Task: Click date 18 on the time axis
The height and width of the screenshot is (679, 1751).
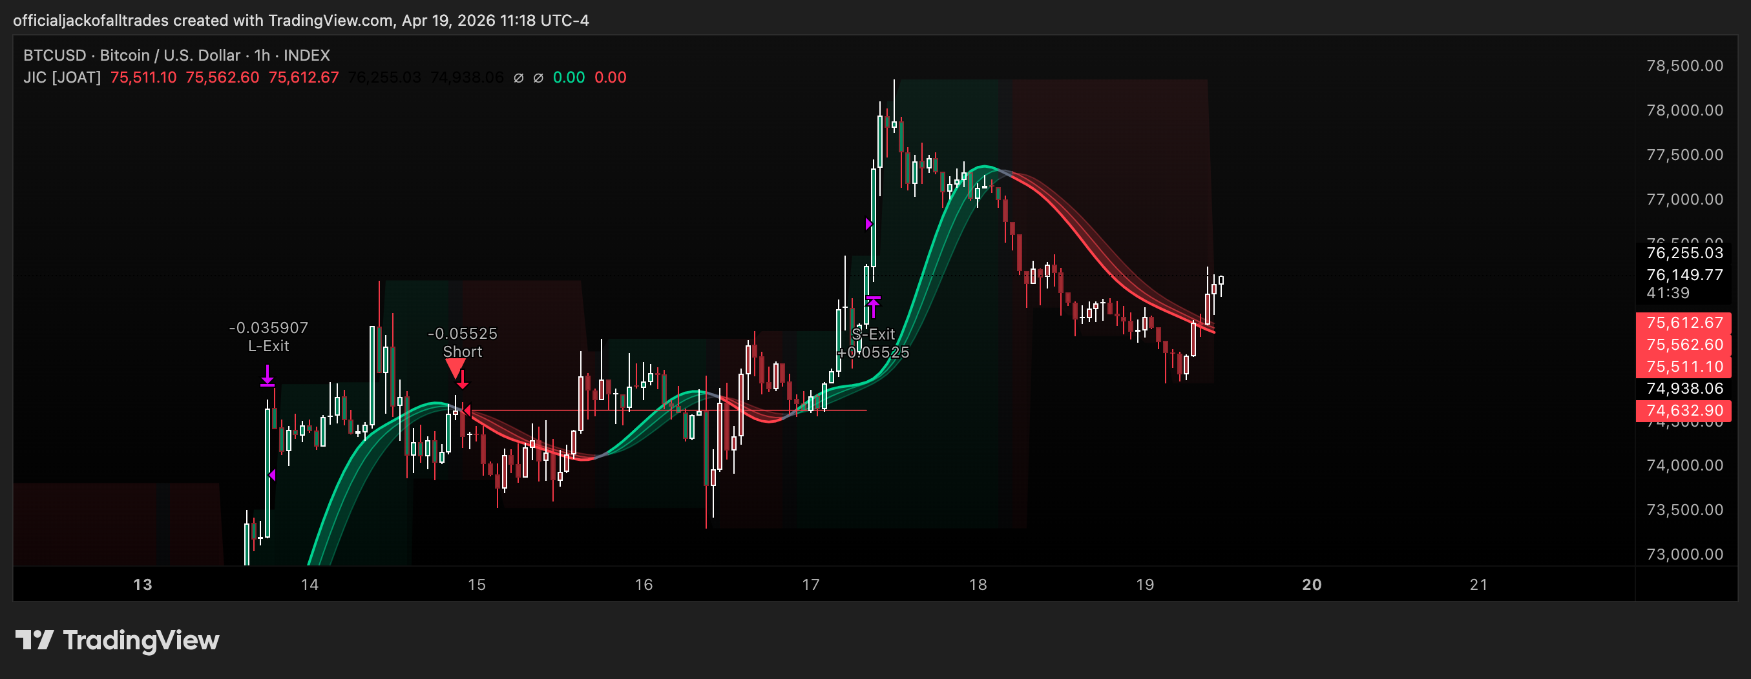Action: click(978, 585)
